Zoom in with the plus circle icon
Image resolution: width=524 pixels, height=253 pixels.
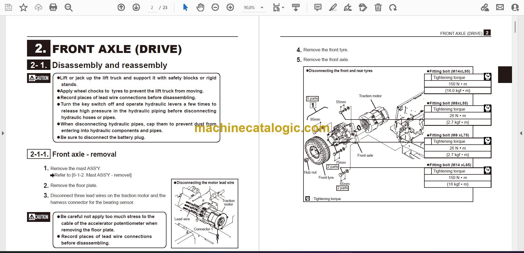pyautogui.click(x=230, y=7)
